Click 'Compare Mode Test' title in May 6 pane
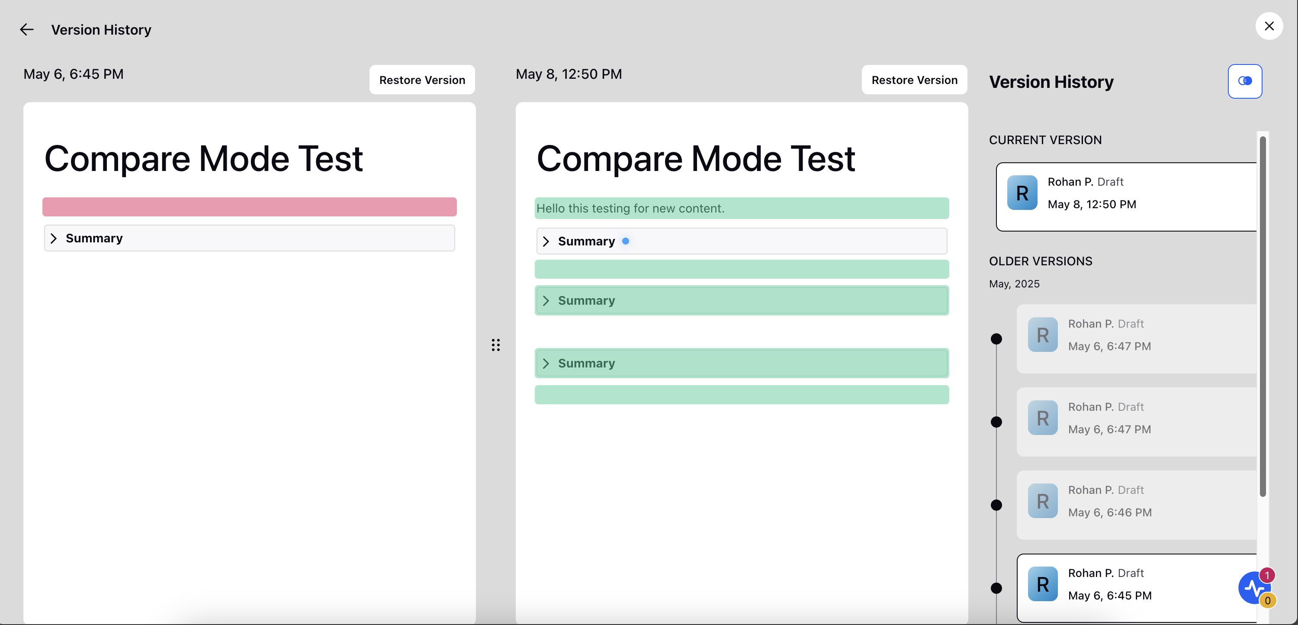The width and height of the screenshot is (1298, 625). [x=203, y=159]
